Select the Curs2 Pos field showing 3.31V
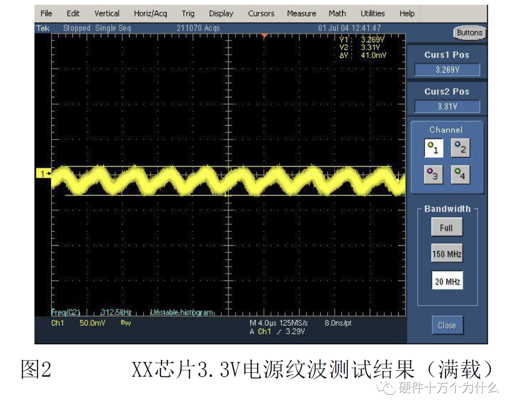 click(447, 106)
